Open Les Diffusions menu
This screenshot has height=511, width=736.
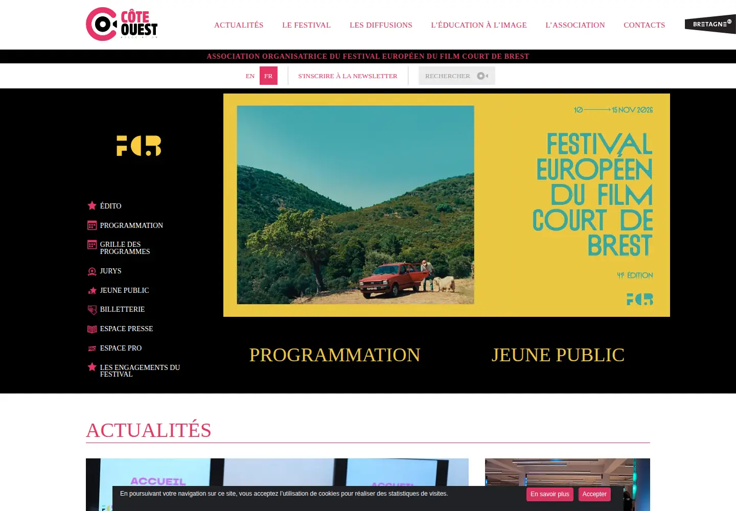click(x=381, y=25)
